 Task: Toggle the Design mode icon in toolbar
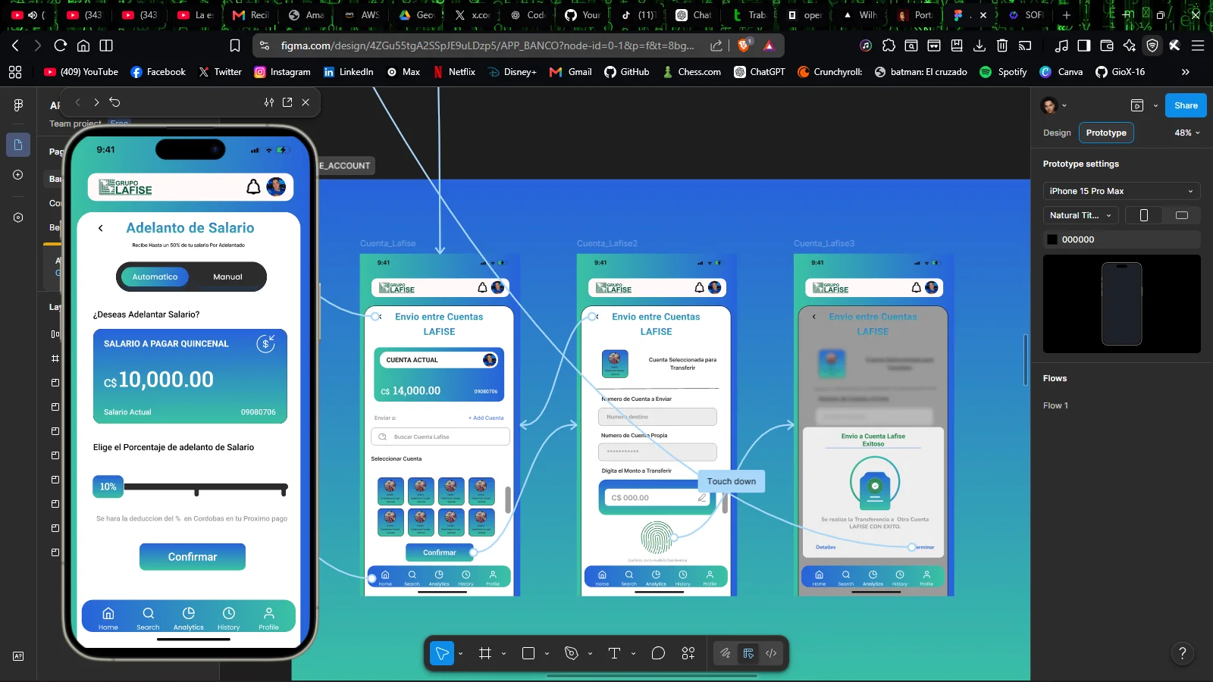(x=748, y=653)
